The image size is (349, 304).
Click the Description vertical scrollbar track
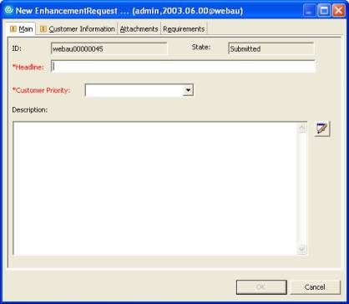[301, 188]
